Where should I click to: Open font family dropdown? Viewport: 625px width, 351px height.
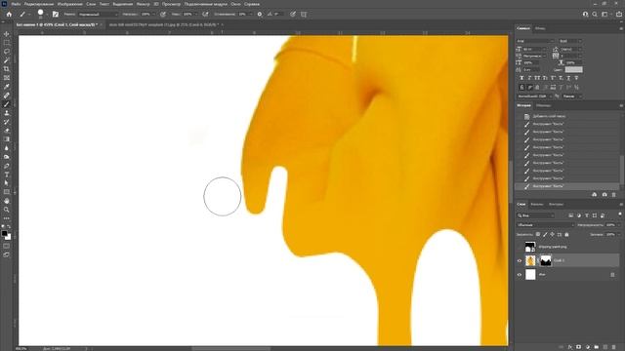click(535, 41)
